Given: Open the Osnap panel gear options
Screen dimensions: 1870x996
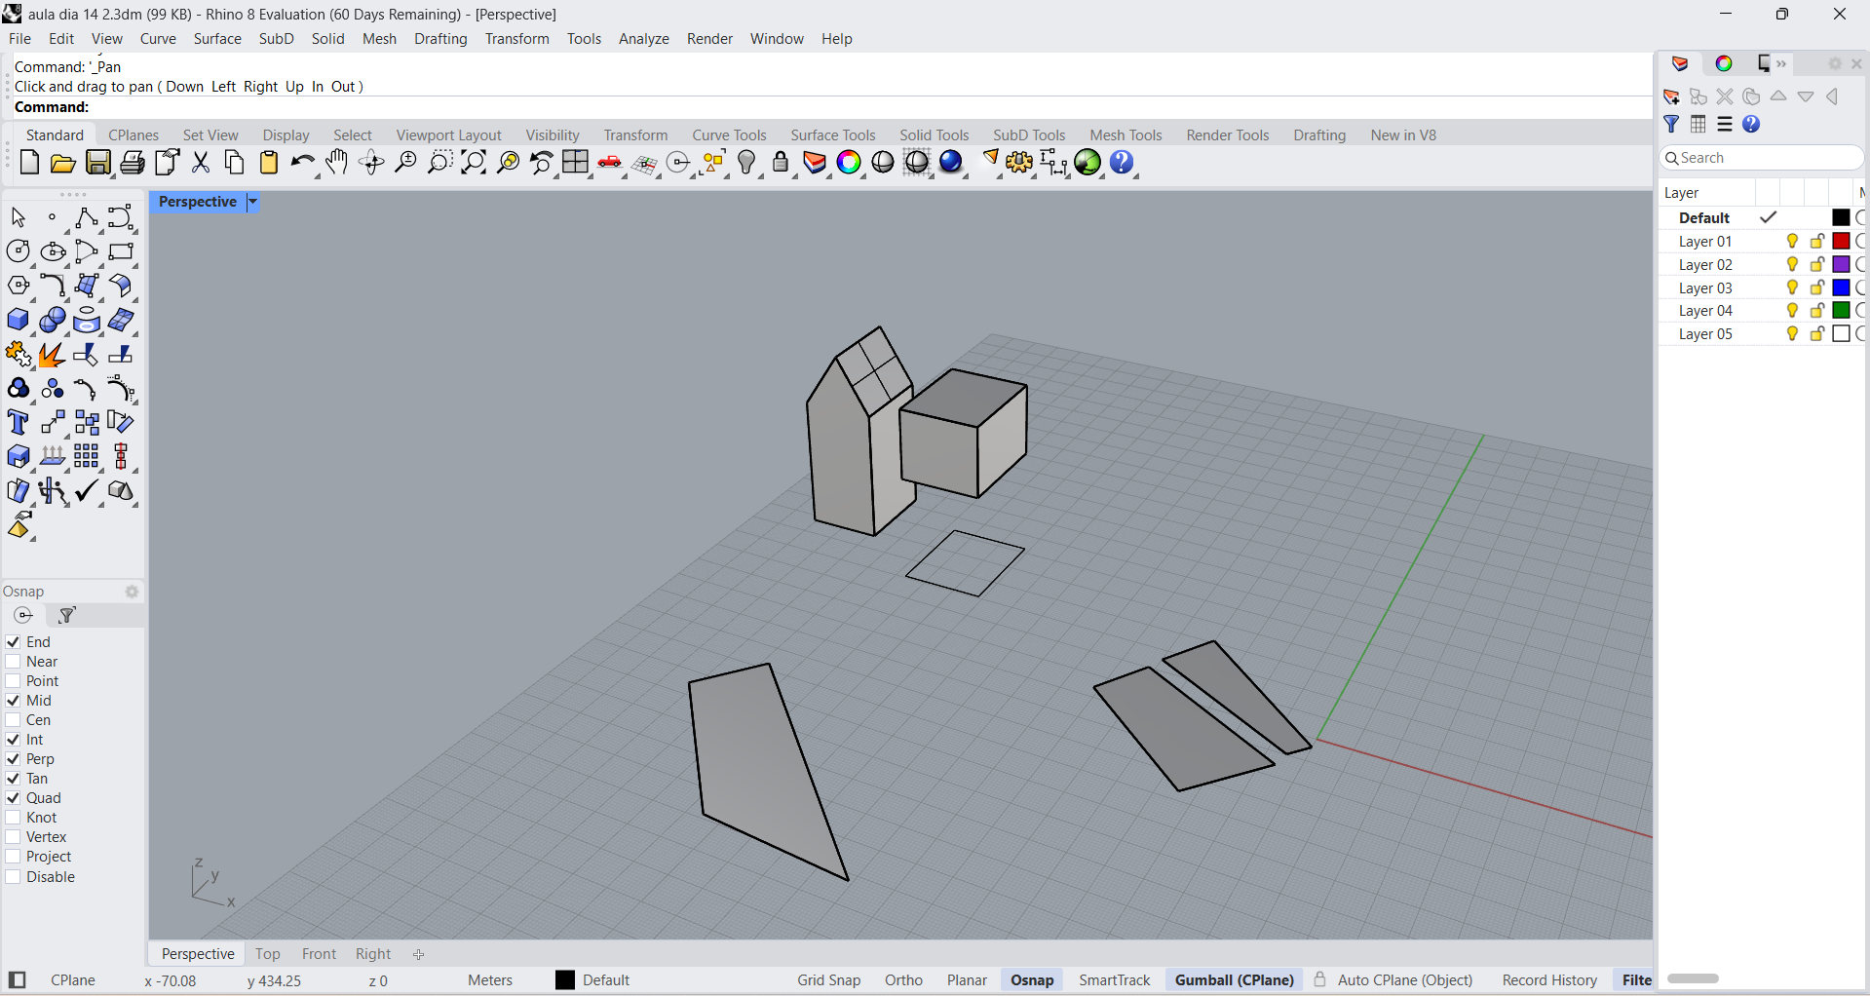Looking at the screenshot, I should [x=132, y=592].
